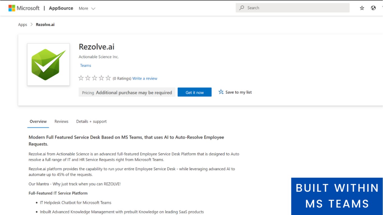Click the search magnifier icon
The height and width of the screenshot is (215, 383).
[241, 8]
